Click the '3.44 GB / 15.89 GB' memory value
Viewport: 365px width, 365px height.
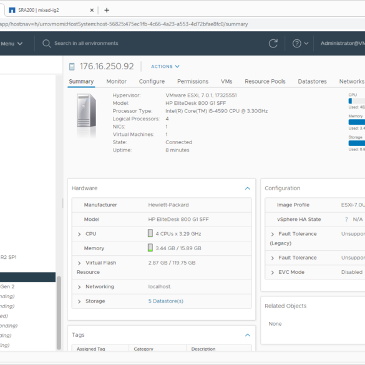[178, 248]
